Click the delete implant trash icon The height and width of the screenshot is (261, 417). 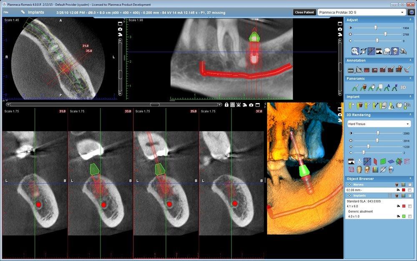[359, 106]
